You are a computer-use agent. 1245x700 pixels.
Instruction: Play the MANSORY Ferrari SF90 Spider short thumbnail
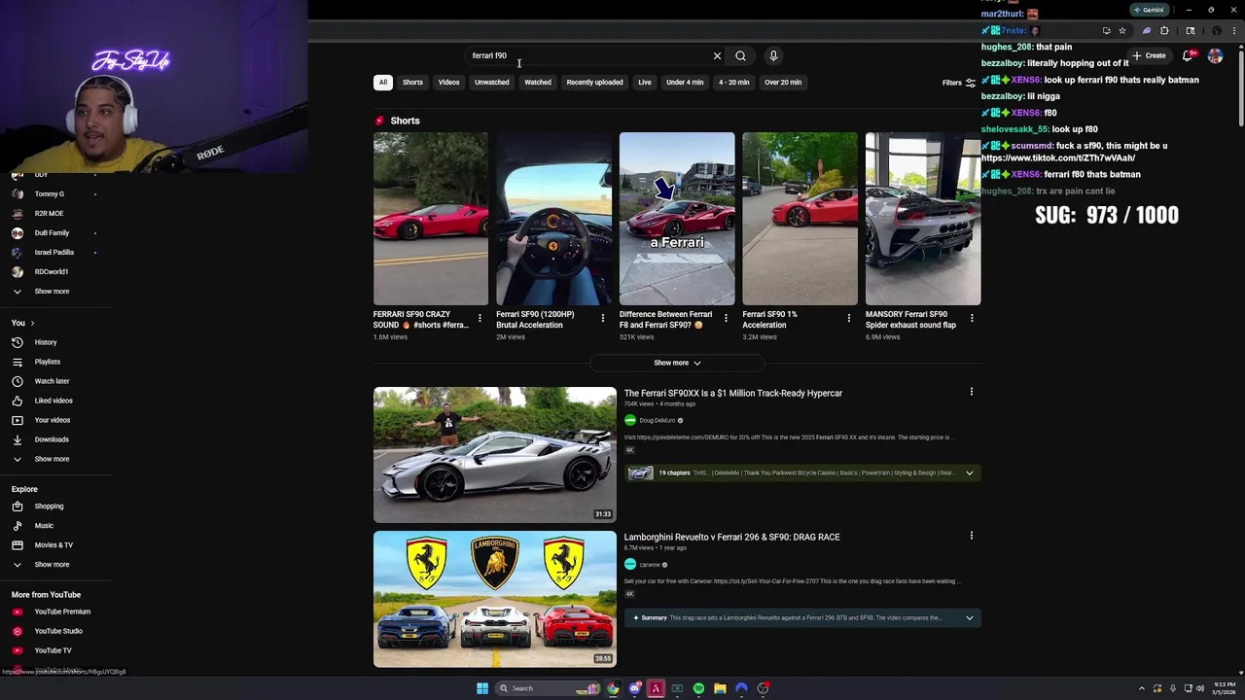pyautogui.click(x=923, y=219)
